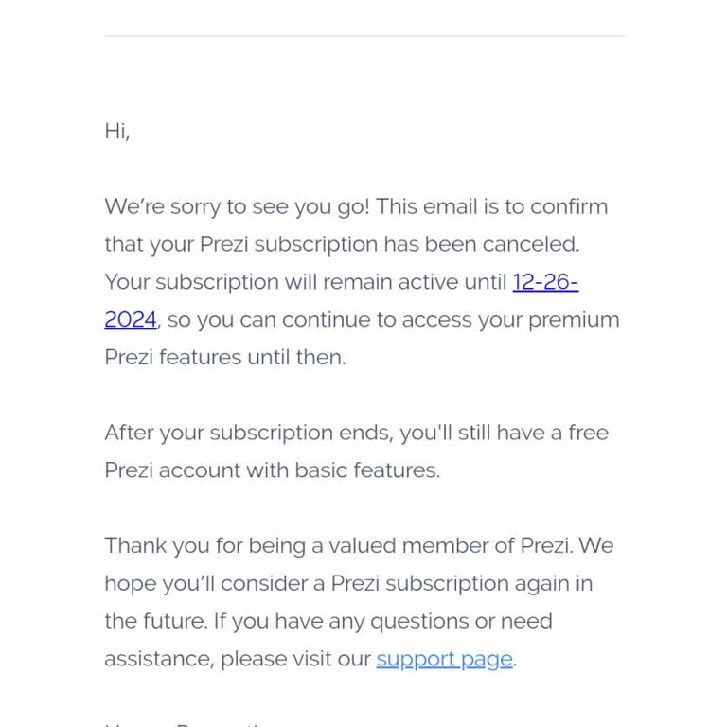
Task: Click the word "free" in the second paragraph
Action: pyautogui.click(x=588, y=433)
